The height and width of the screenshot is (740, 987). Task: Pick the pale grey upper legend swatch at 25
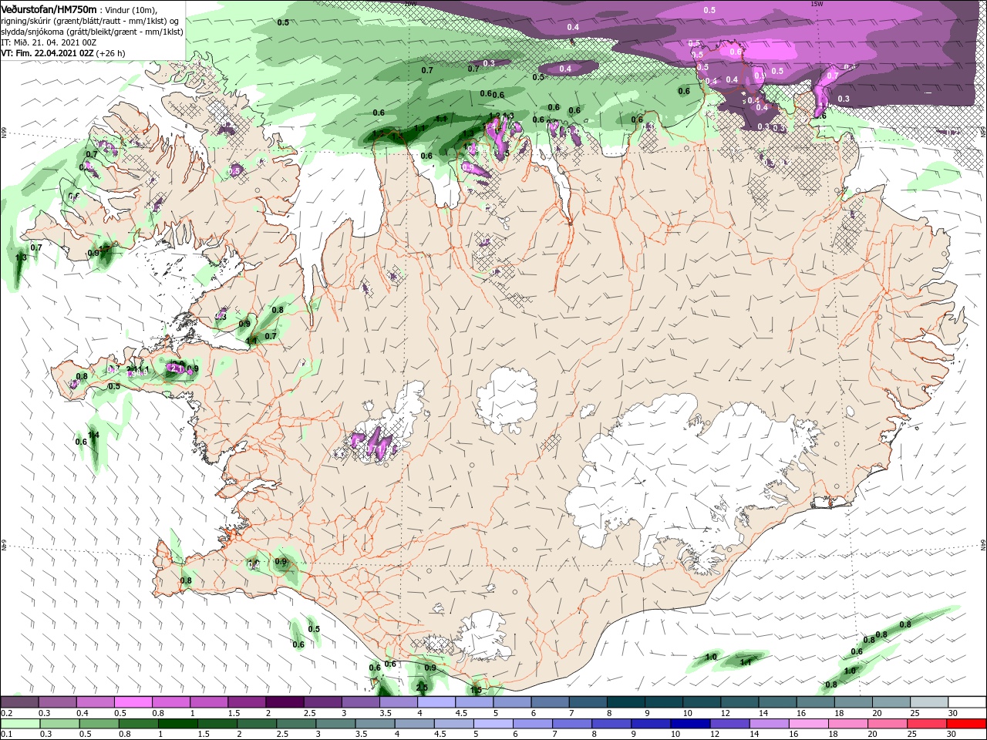click(928, 702)
